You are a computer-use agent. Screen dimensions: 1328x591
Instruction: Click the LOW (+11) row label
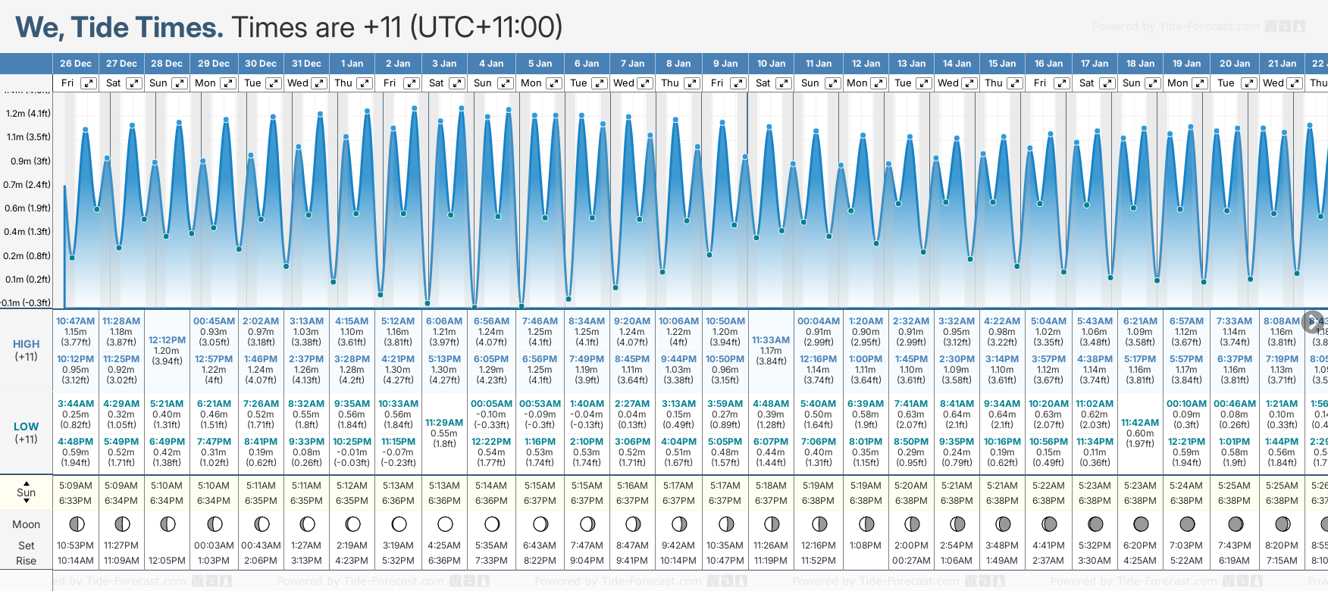(27, 433)
